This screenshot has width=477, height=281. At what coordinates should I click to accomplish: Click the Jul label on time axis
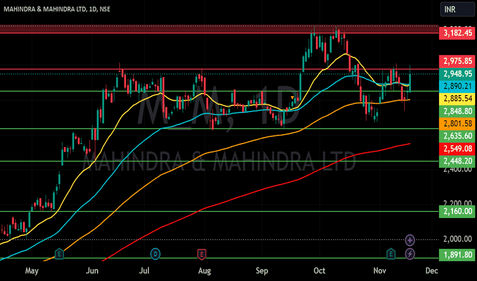[144, 271]
